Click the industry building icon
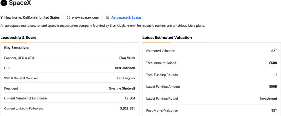The width and height of the screenshot is (281, 116). (108, 17)
